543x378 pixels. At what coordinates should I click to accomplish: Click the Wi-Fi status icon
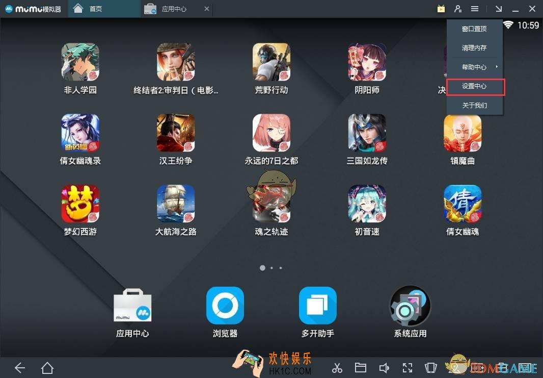(x=508, y=25)
